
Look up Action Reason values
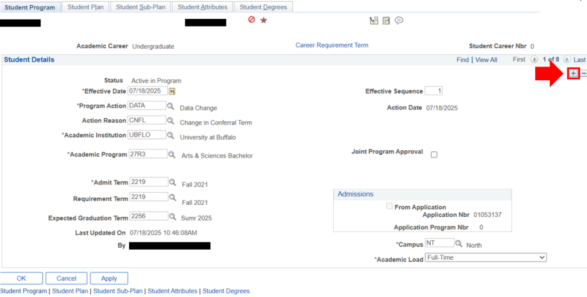click(x=171, y=121)
